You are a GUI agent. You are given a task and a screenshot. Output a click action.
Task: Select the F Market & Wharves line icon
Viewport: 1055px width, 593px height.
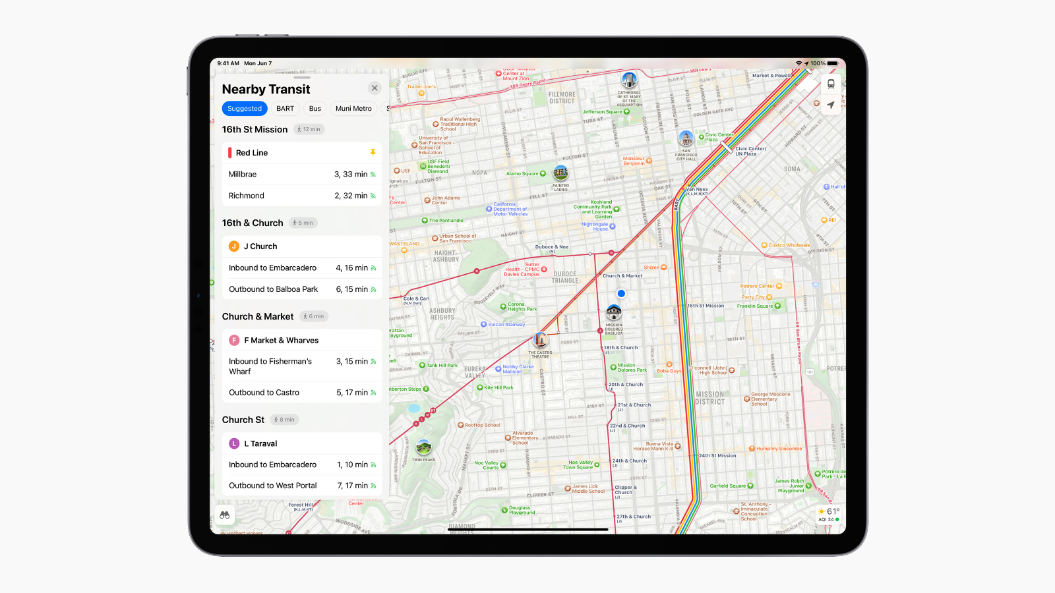click(234, 340)
